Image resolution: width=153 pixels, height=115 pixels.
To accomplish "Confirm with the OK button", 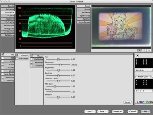I will click(146, 111).
